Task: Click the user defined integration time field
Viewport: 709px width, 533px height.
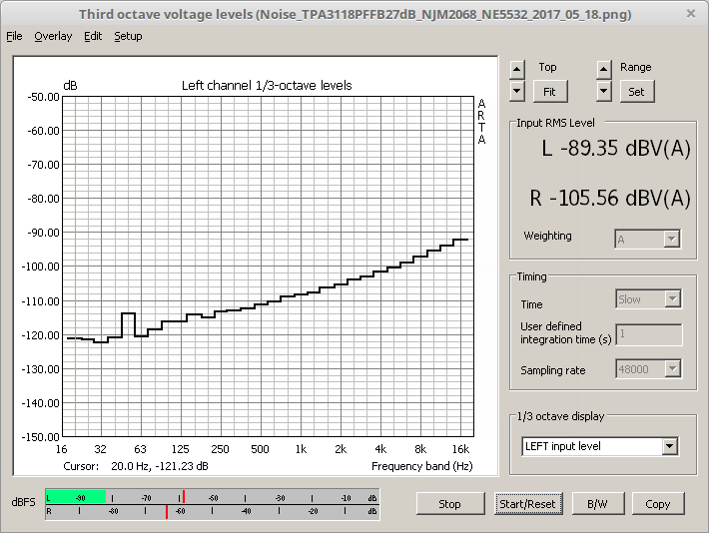Action: [x=648, y=334]
